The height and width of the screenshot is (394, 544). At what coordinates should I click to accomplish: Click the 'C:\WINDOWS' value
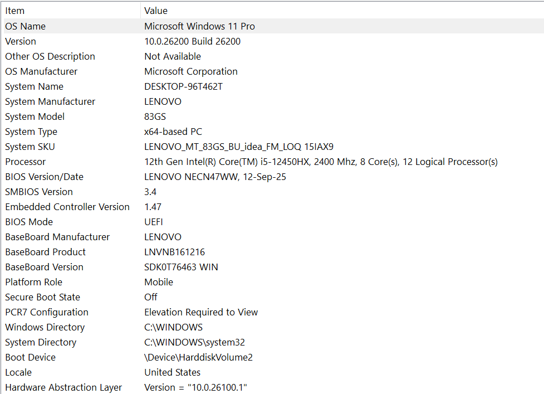[x=174, y=327]
